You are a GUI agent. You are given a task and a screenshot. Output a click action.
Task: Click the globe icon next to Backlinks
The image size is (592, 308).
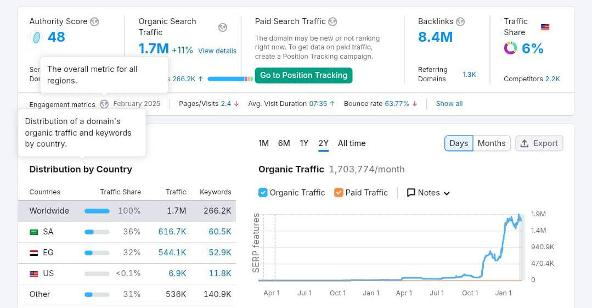460,21
